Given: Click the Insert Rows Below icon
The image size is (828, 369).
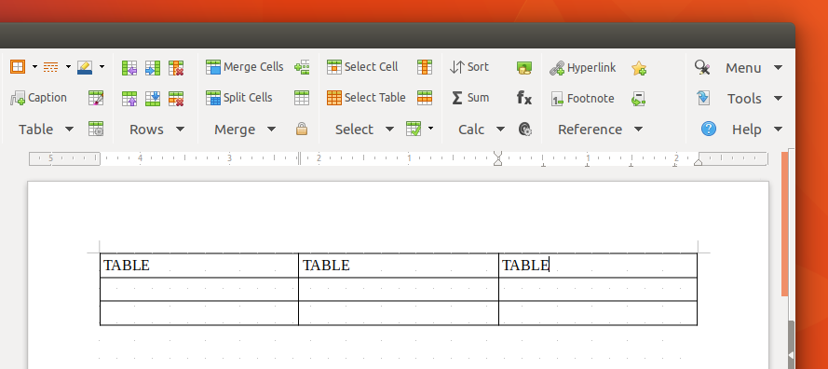Looking at the screenshot, I should [152, 99].
